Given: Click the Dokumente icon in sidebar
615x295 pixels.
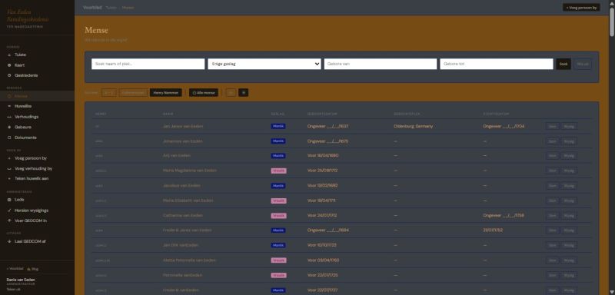Looking at the screenshot, I should click(9, 138).
